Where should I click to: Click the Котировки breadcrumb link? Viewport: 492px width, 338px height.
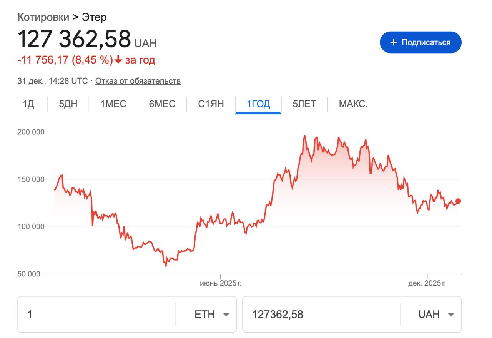click(x=43, y=17)
